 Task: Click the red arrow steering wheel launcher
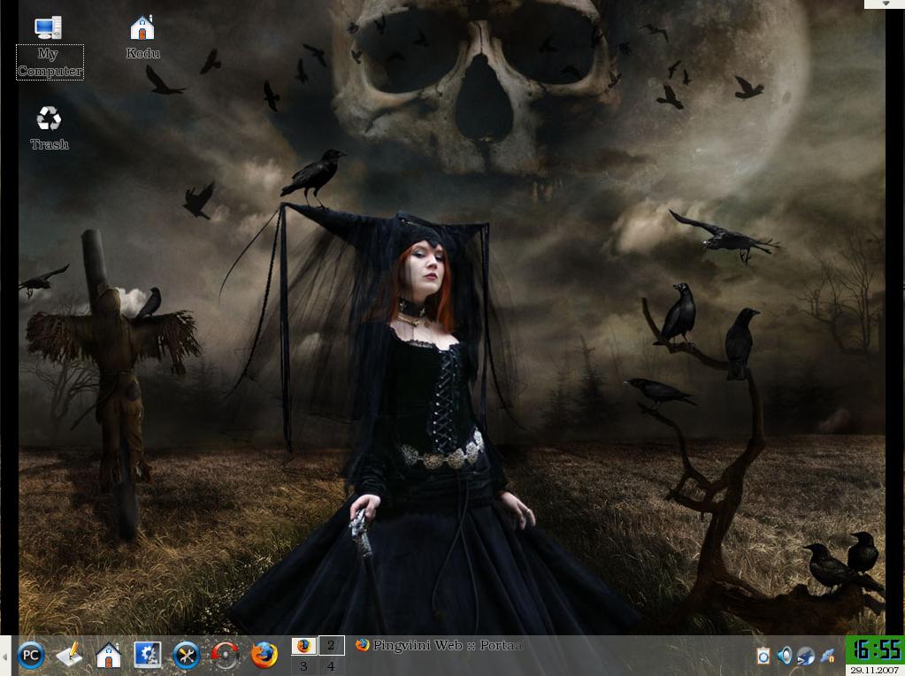click(x=225, y=656)
